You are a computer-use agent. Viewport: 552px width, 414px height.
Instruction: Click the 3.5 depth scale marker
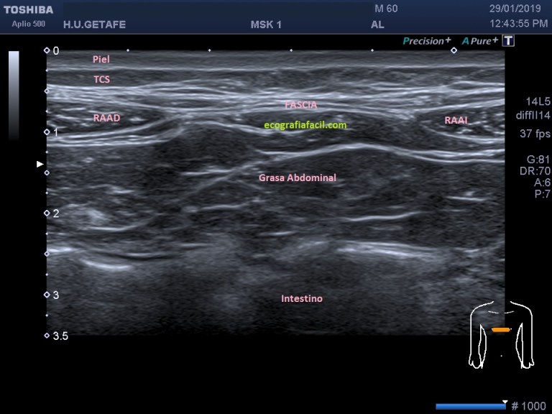(x=59, y=336)
